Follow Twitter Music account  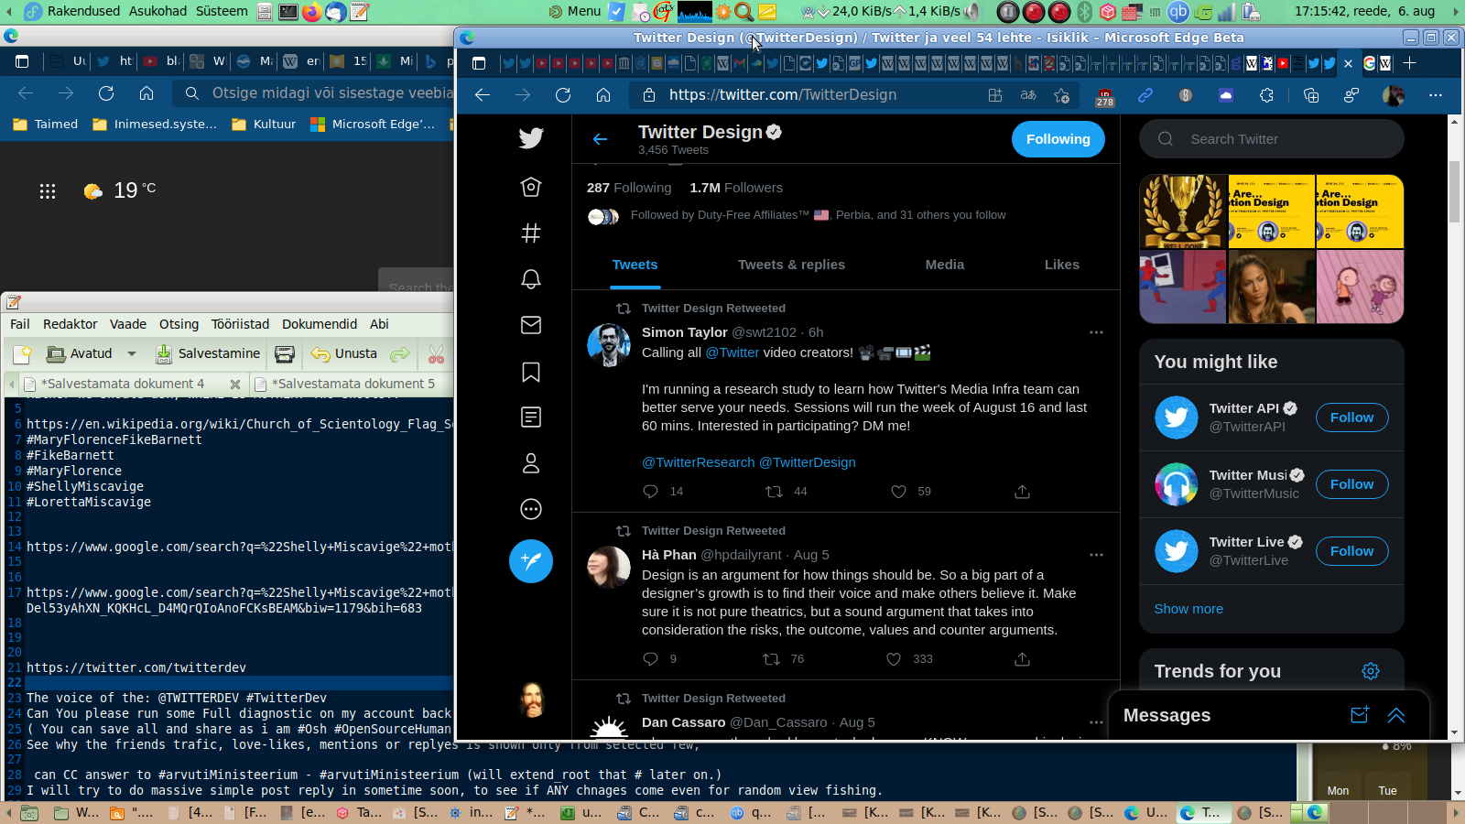coord(1352,484)
